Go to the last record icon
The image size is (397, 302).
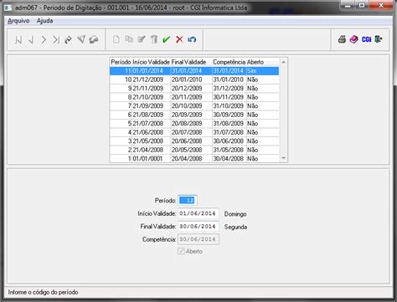(56, 40)
